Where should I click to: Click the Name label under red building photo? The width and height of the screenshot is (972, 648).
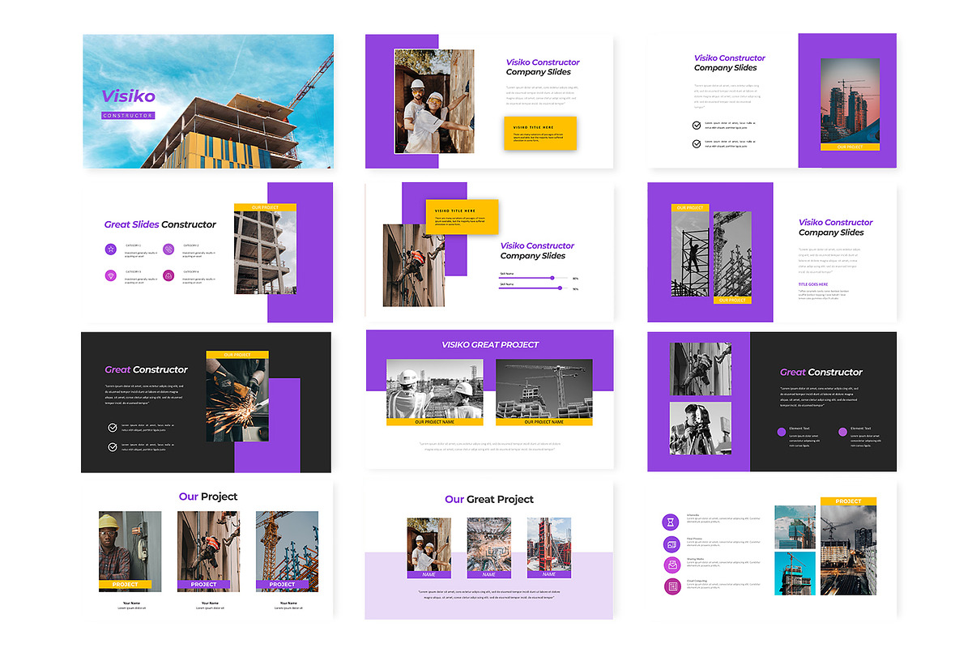[x=549, y=574]
